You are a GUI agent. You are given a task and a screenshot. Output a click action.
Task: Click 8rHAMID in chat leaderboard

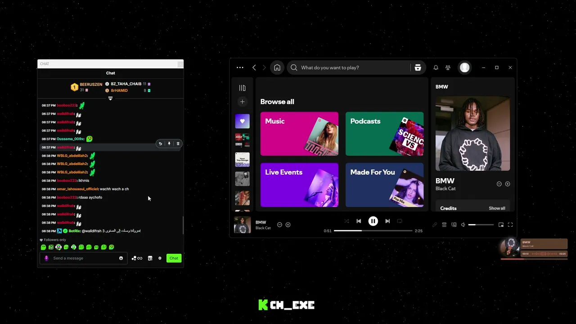(x=119, y=90)
